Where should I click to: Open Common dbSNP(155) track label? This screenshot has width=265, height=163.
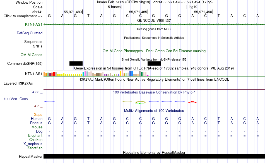(x=25, y=64)
